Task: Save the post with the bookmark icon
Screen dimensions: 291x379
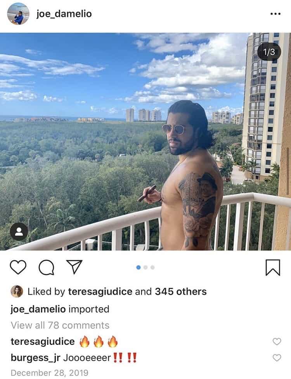Action: (x=273, y=267)
